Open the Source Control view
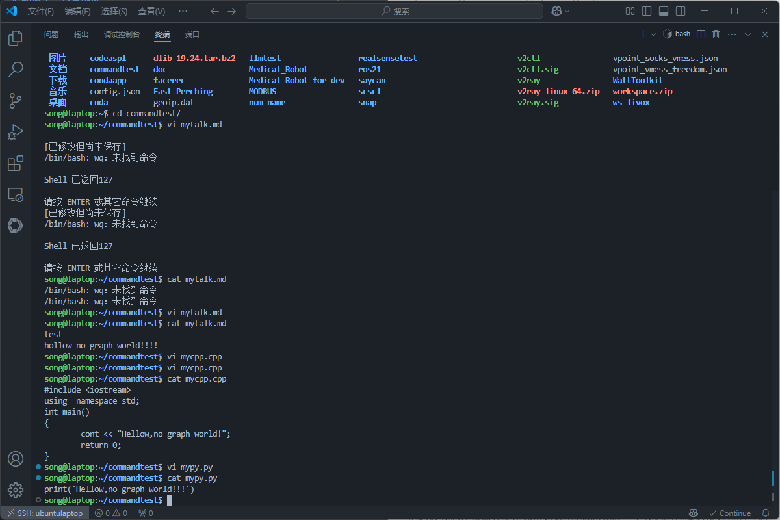Viewport: 780px width, 520px height. 16,101
